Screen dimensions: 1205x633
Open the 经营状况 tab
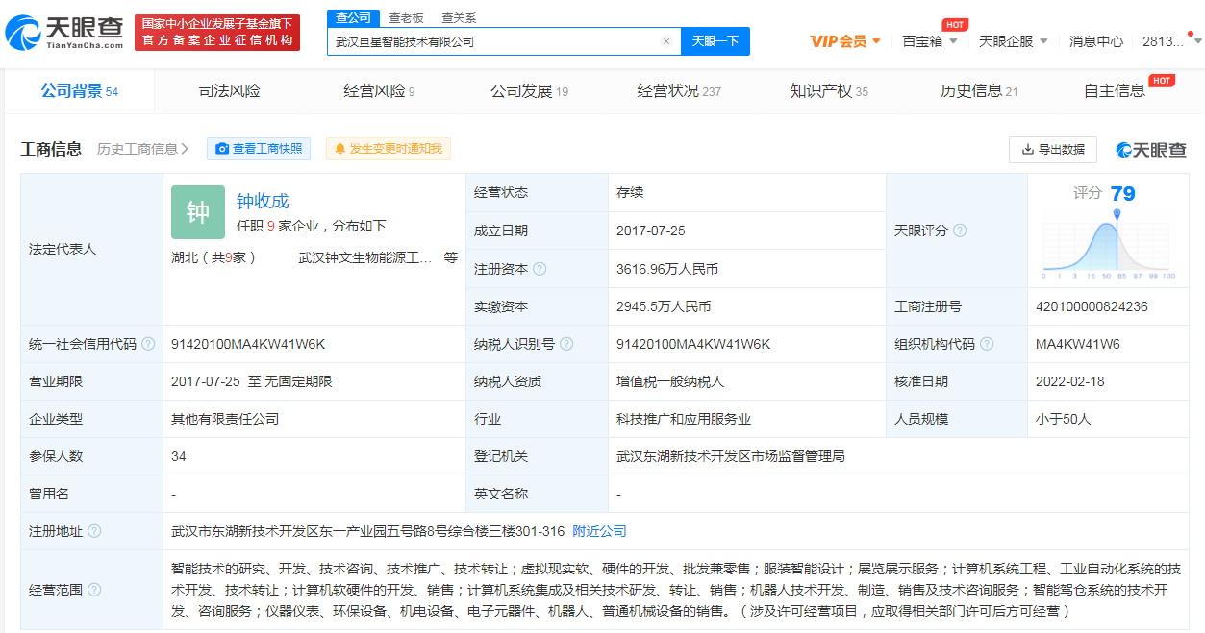point(679,91)
